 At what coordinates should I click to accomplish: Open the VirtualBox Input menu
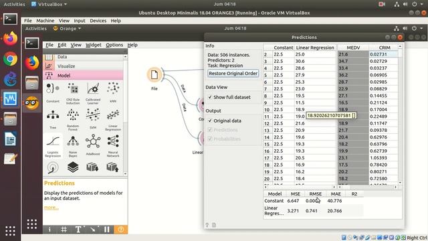pyautogui.click(x=80, y=21)
